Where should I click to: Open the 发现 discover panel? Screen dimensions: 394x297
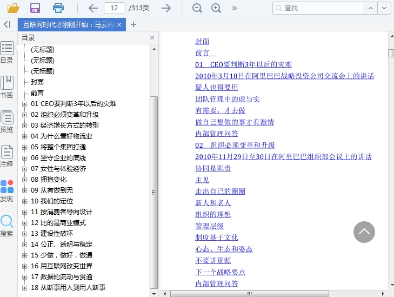7,191
